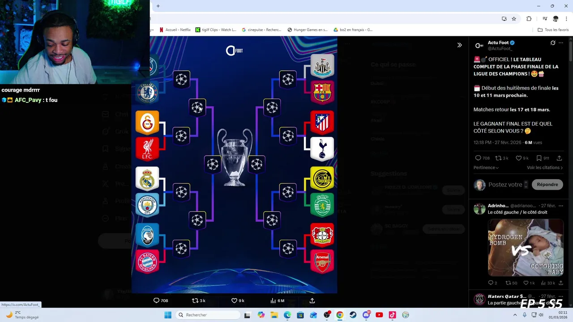Show hidden system tray icons chevron
Screen dimensions: 573x322
point(515,315)
